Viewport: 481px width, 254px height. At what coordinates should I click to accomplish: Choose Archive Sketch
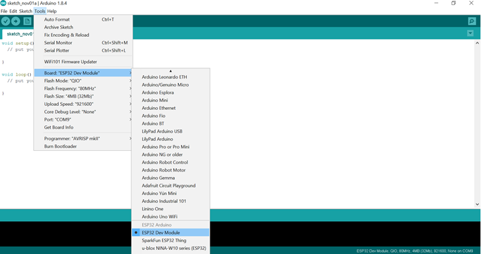pyautogui.click(x=83, y=27)
